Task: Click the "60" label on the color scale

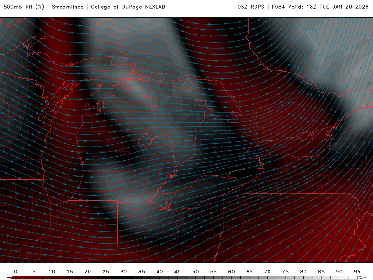Action: click(231, 272)
